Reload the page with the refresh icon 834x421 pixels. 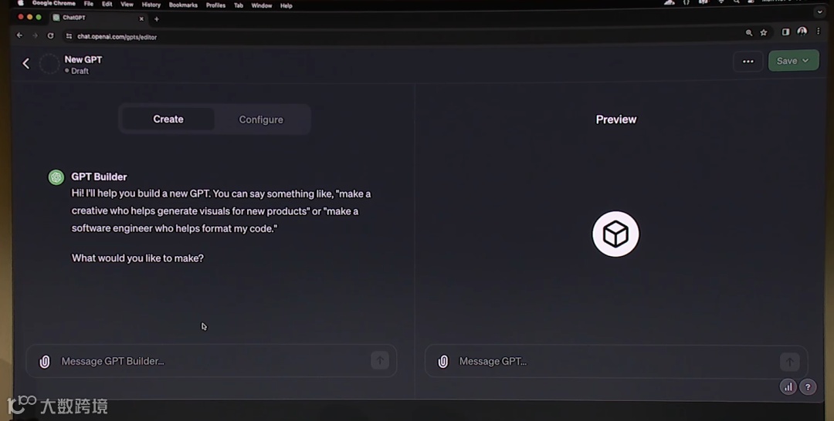(50, 35)
